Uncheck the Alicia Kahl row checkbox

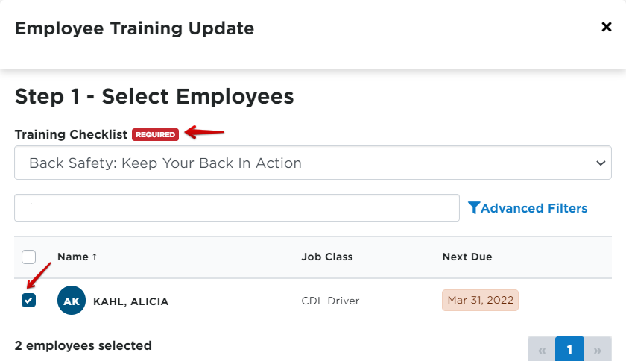tap(29, 301)
